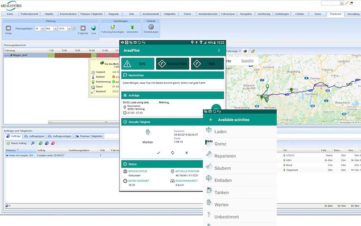Open the Kommunikation tab

(68, 14)
